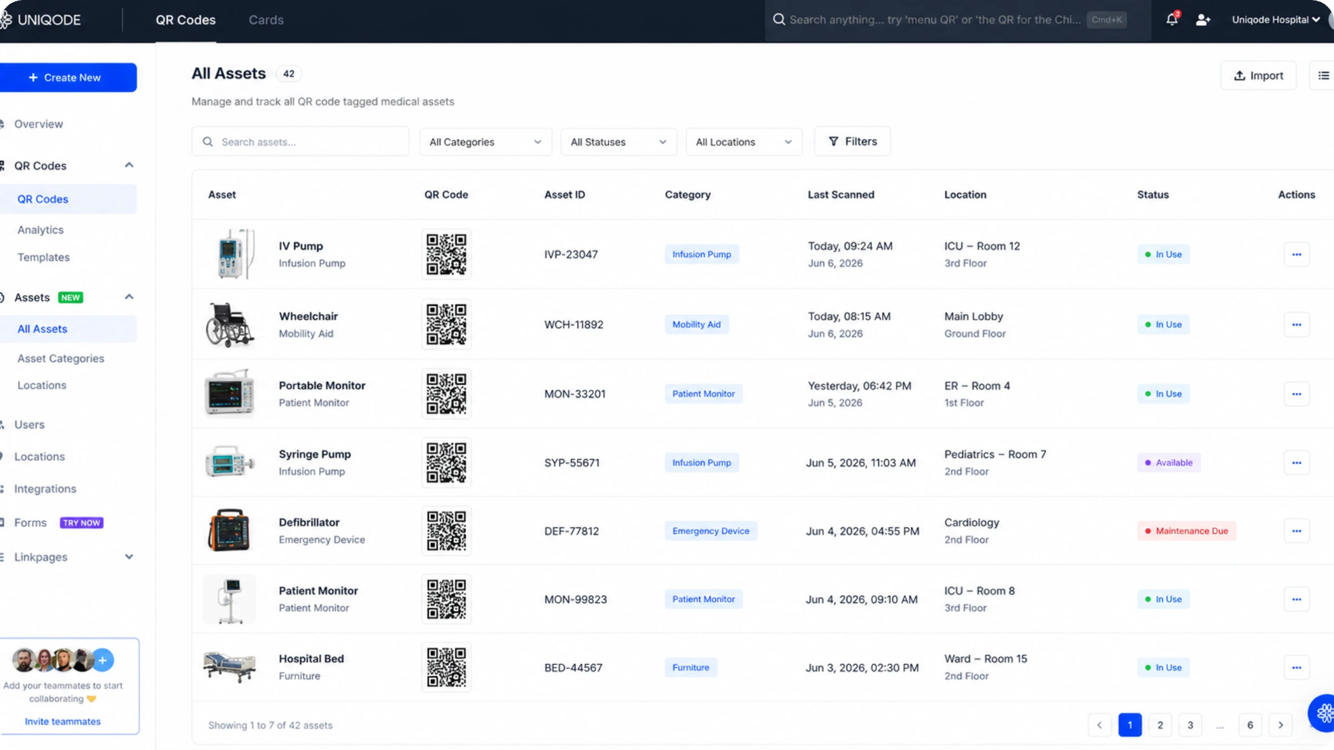The height and width of the screenshot is (750, 1334).
Task: Go to the next page arrow
Action: (1280, 725)
